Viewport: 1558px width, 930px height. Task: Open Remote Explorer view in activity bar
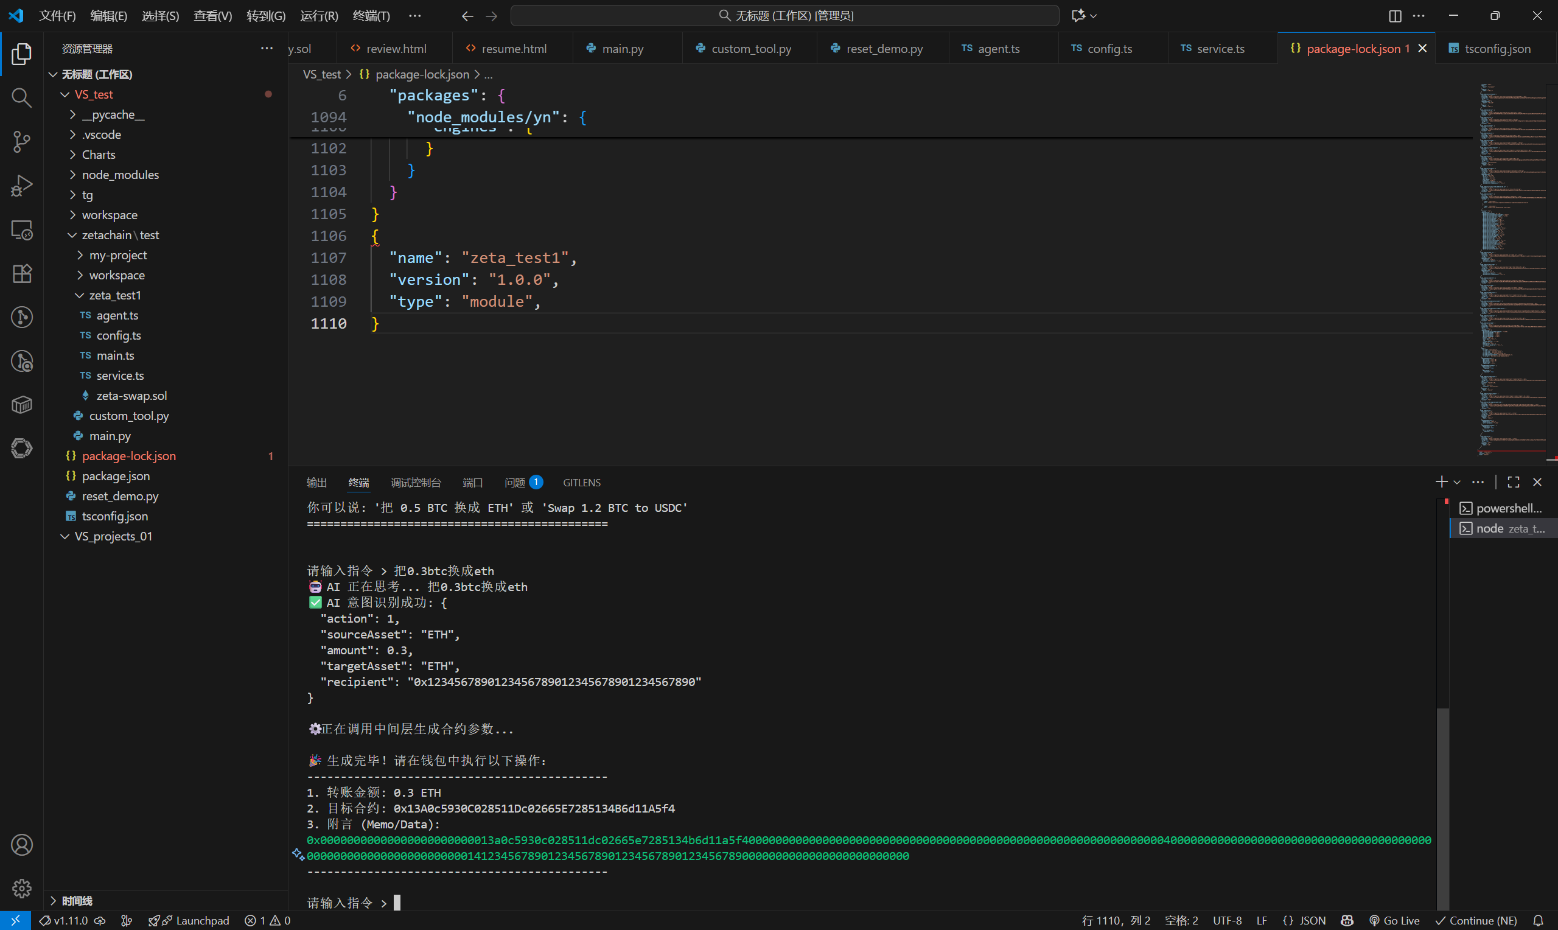[x=21, y=230]
